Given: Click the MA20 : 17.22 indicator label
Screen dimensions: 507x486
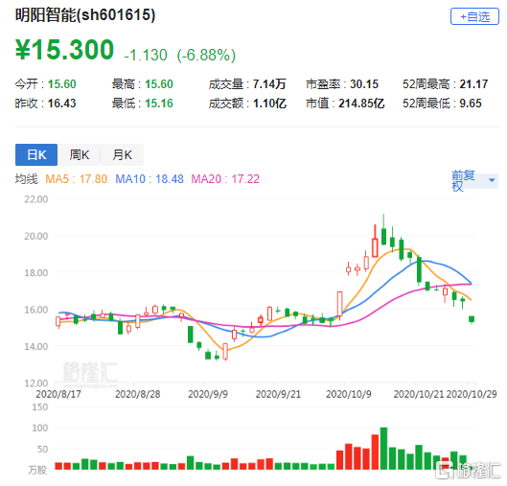Looking at the screenshot, I should pos(225,179).
